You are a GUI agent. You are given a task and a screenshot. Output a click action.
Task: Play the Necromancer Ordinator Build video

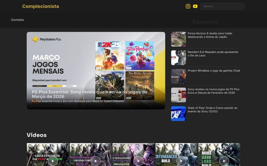pos(96,161)
